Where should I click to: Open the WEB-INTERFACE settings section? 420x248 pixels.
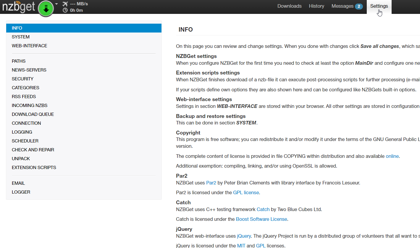(x=84, y=46)
